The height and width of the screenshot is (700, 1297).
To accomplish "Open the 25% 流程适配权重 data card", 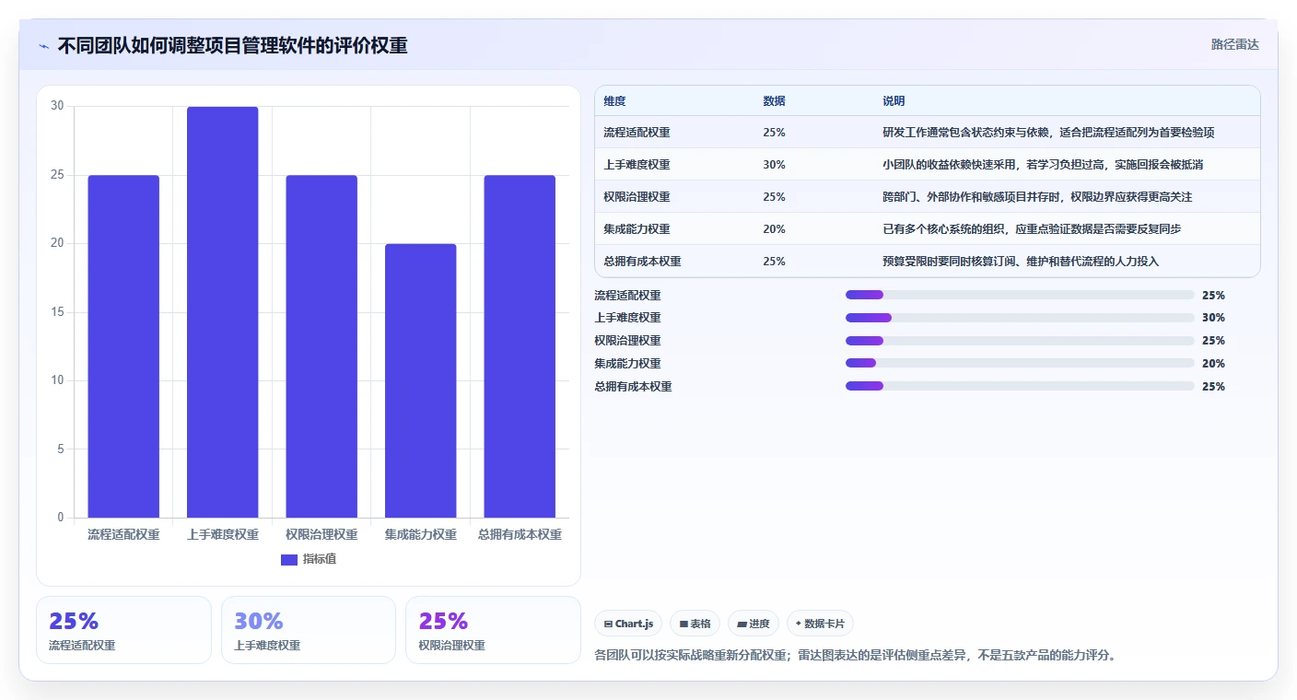I will pyautogui.click(x=123, y=630).
